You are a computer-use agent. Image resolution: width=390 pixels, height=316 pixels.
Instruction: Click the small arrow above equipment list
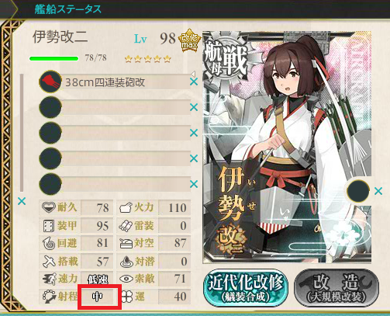[x=193, y=74]
